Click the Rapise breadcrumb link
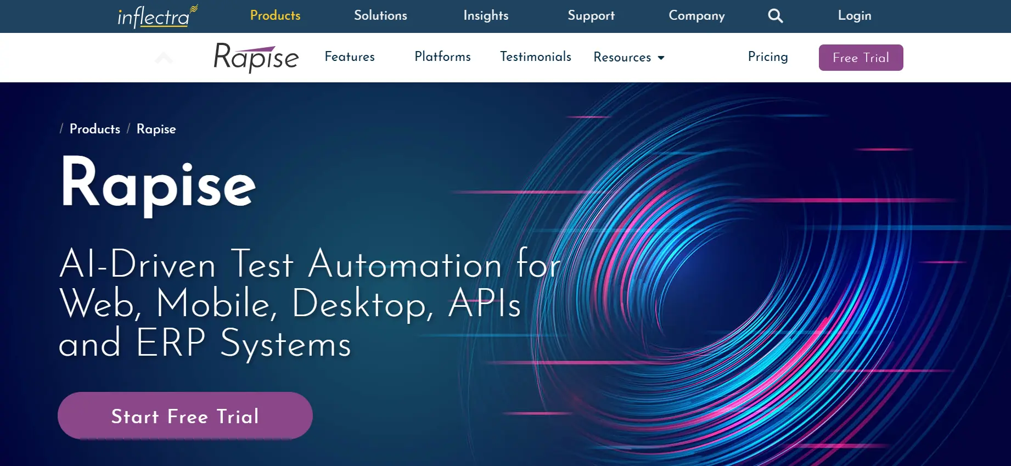Image resolution: width=1011 pixels, height=466 pixels. tap(156, 129)
